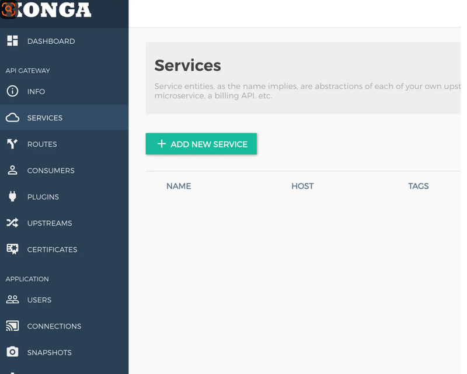
Task: Open the Routes section
Action: [64, 144]
